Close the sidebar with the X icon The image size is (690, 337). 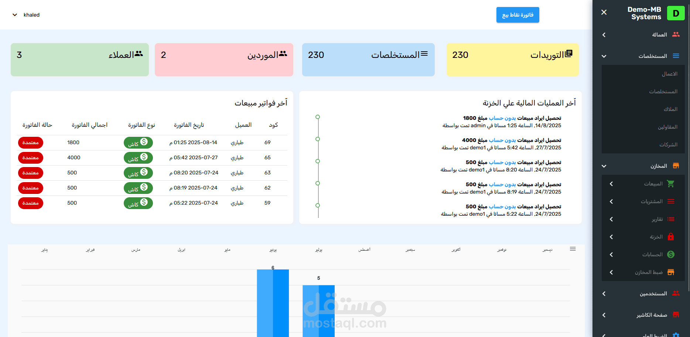click(604, 12)
